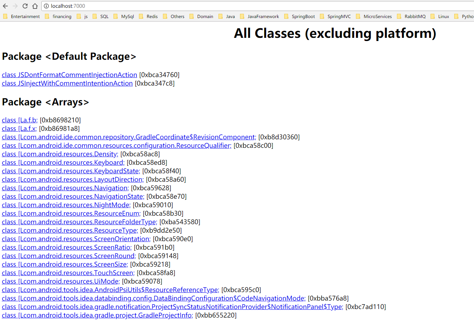Open the Java bookmark folder
The image size is (474, 320).
coord(227,16)
